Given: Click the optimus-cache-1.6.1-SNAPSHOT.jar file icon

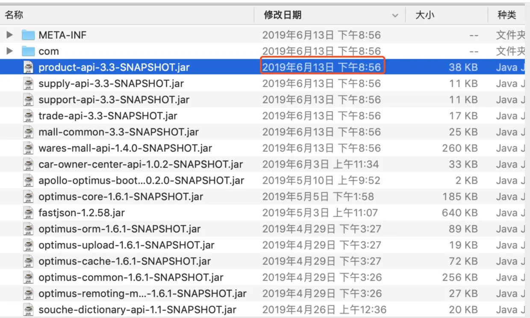Looking at the screenshot, I should point(28,261).
